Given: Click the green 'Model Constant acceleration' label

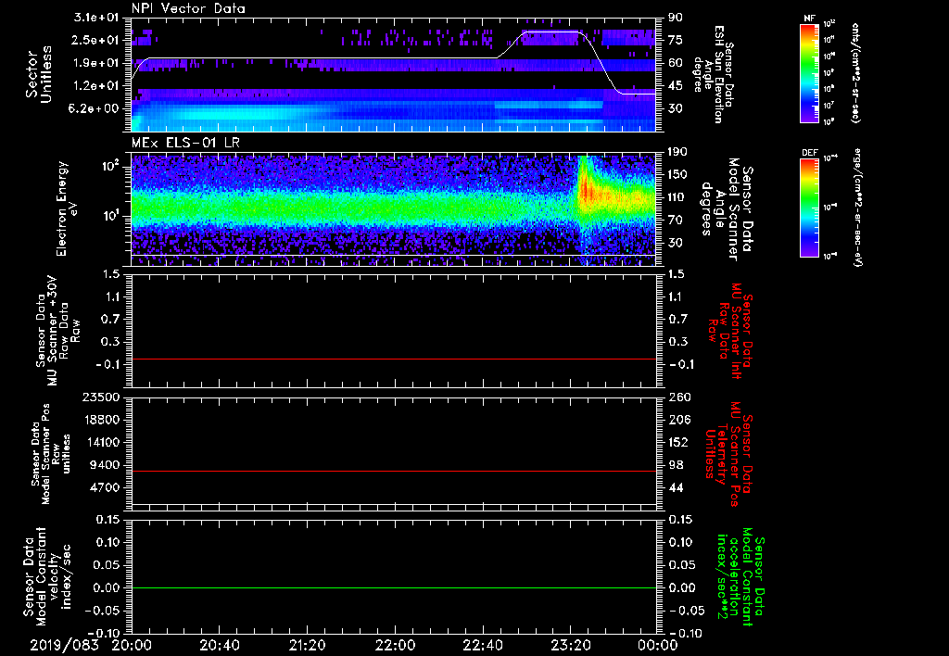Looking at the screenshot, I should tap(740, 576).
